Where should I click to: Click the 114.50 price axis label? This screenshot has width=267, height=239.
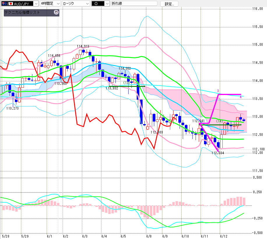(258, 63)
